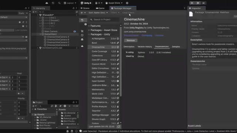Click the Remove button for Cinemachine
The width and height of the screenshot is (237, 133).
coord(131,40)
